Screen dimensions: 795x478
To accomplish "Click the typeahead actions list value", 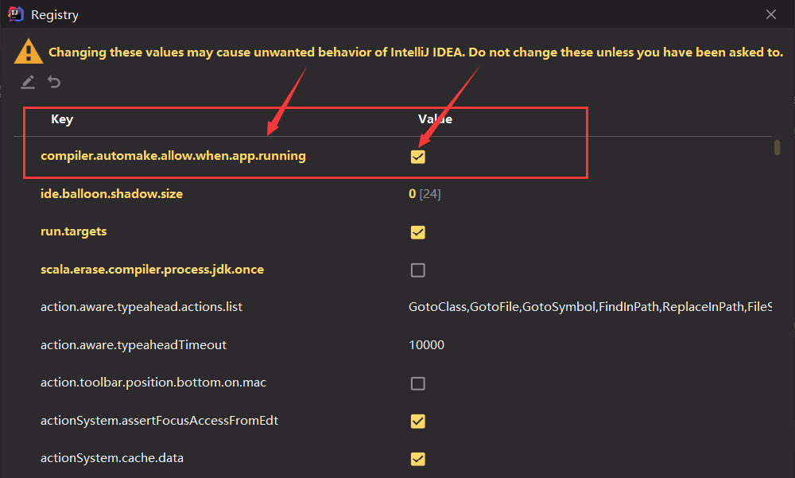I will 588,307.
